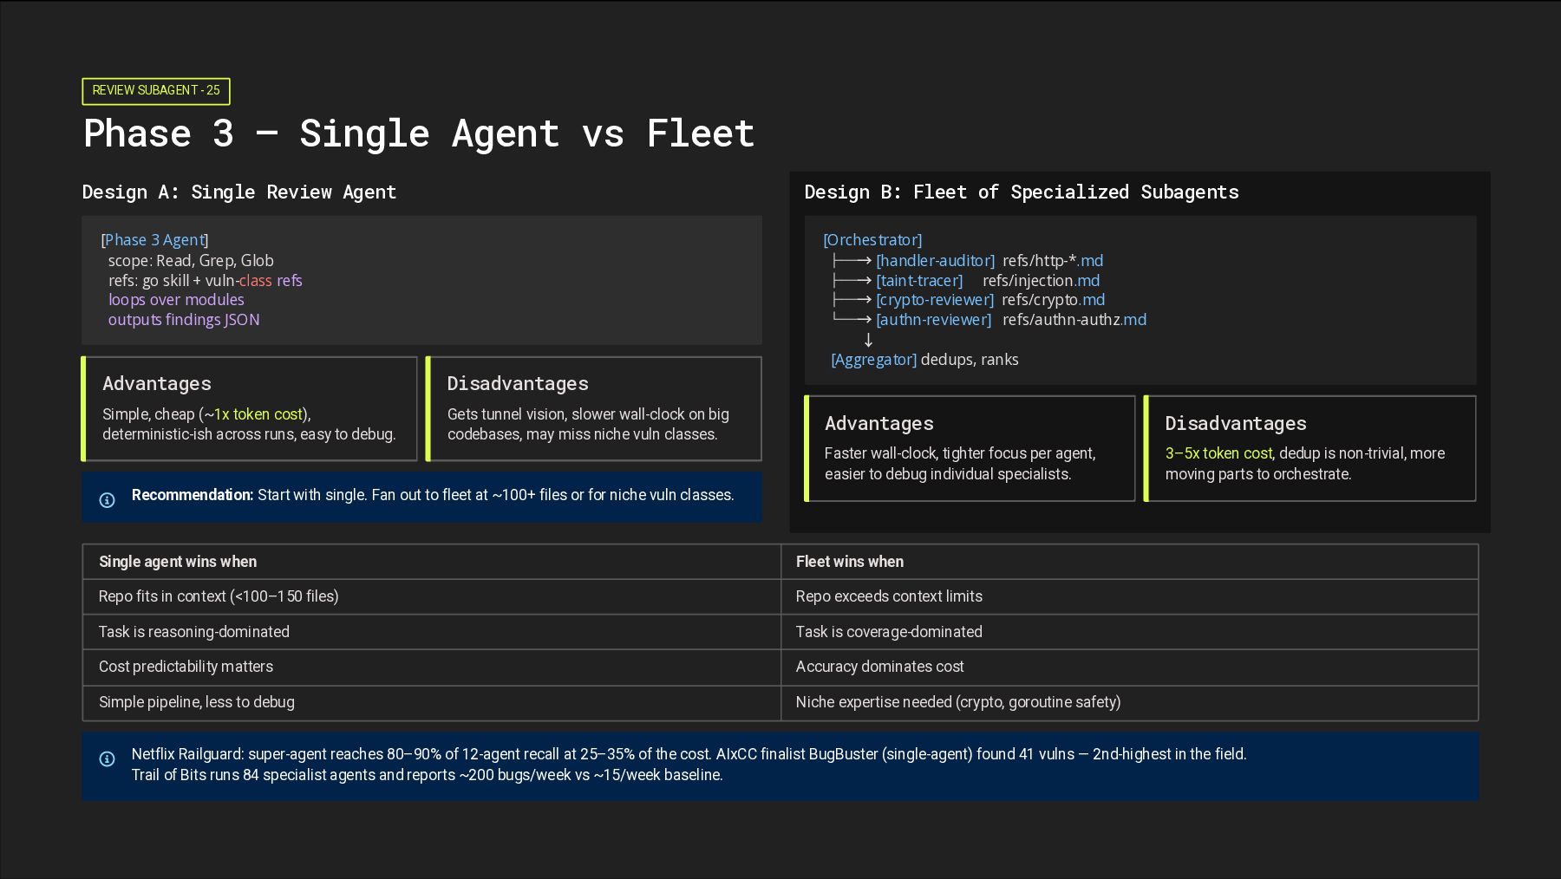This screenshot has width=1561, height=879.
Task: Select the [authn-reviewer] tree entry
Action: pos(933,320)
